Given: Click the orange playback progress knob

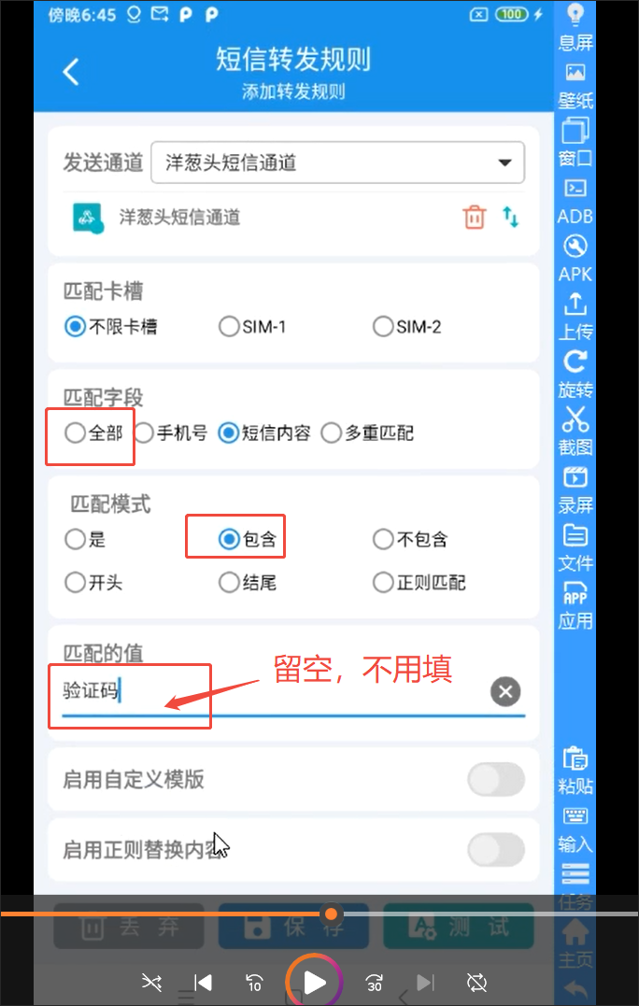Looking at the screenshot, I should tap(331, 914).
